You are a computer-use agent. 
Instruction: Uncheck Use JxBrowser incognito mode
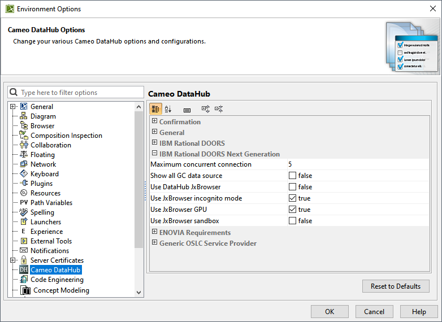pyautogui.click(x=292, y=198)
